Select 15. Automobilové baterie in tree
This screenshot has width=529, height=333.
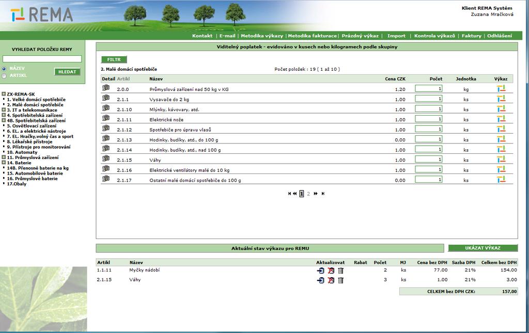click(x=35, y=173)
